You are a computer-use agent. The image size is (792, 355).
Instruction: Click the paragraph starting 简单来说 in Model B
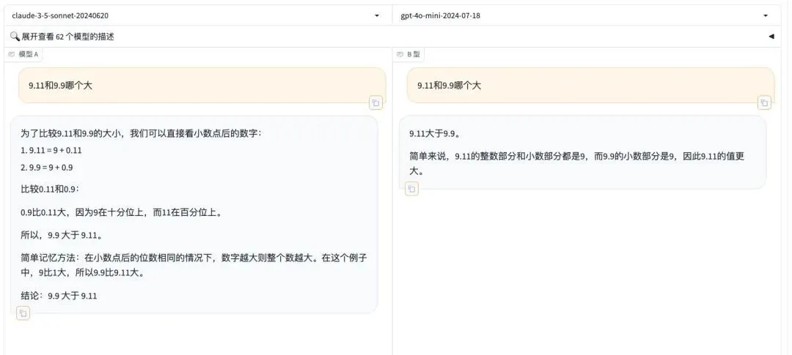pos(577,163)
